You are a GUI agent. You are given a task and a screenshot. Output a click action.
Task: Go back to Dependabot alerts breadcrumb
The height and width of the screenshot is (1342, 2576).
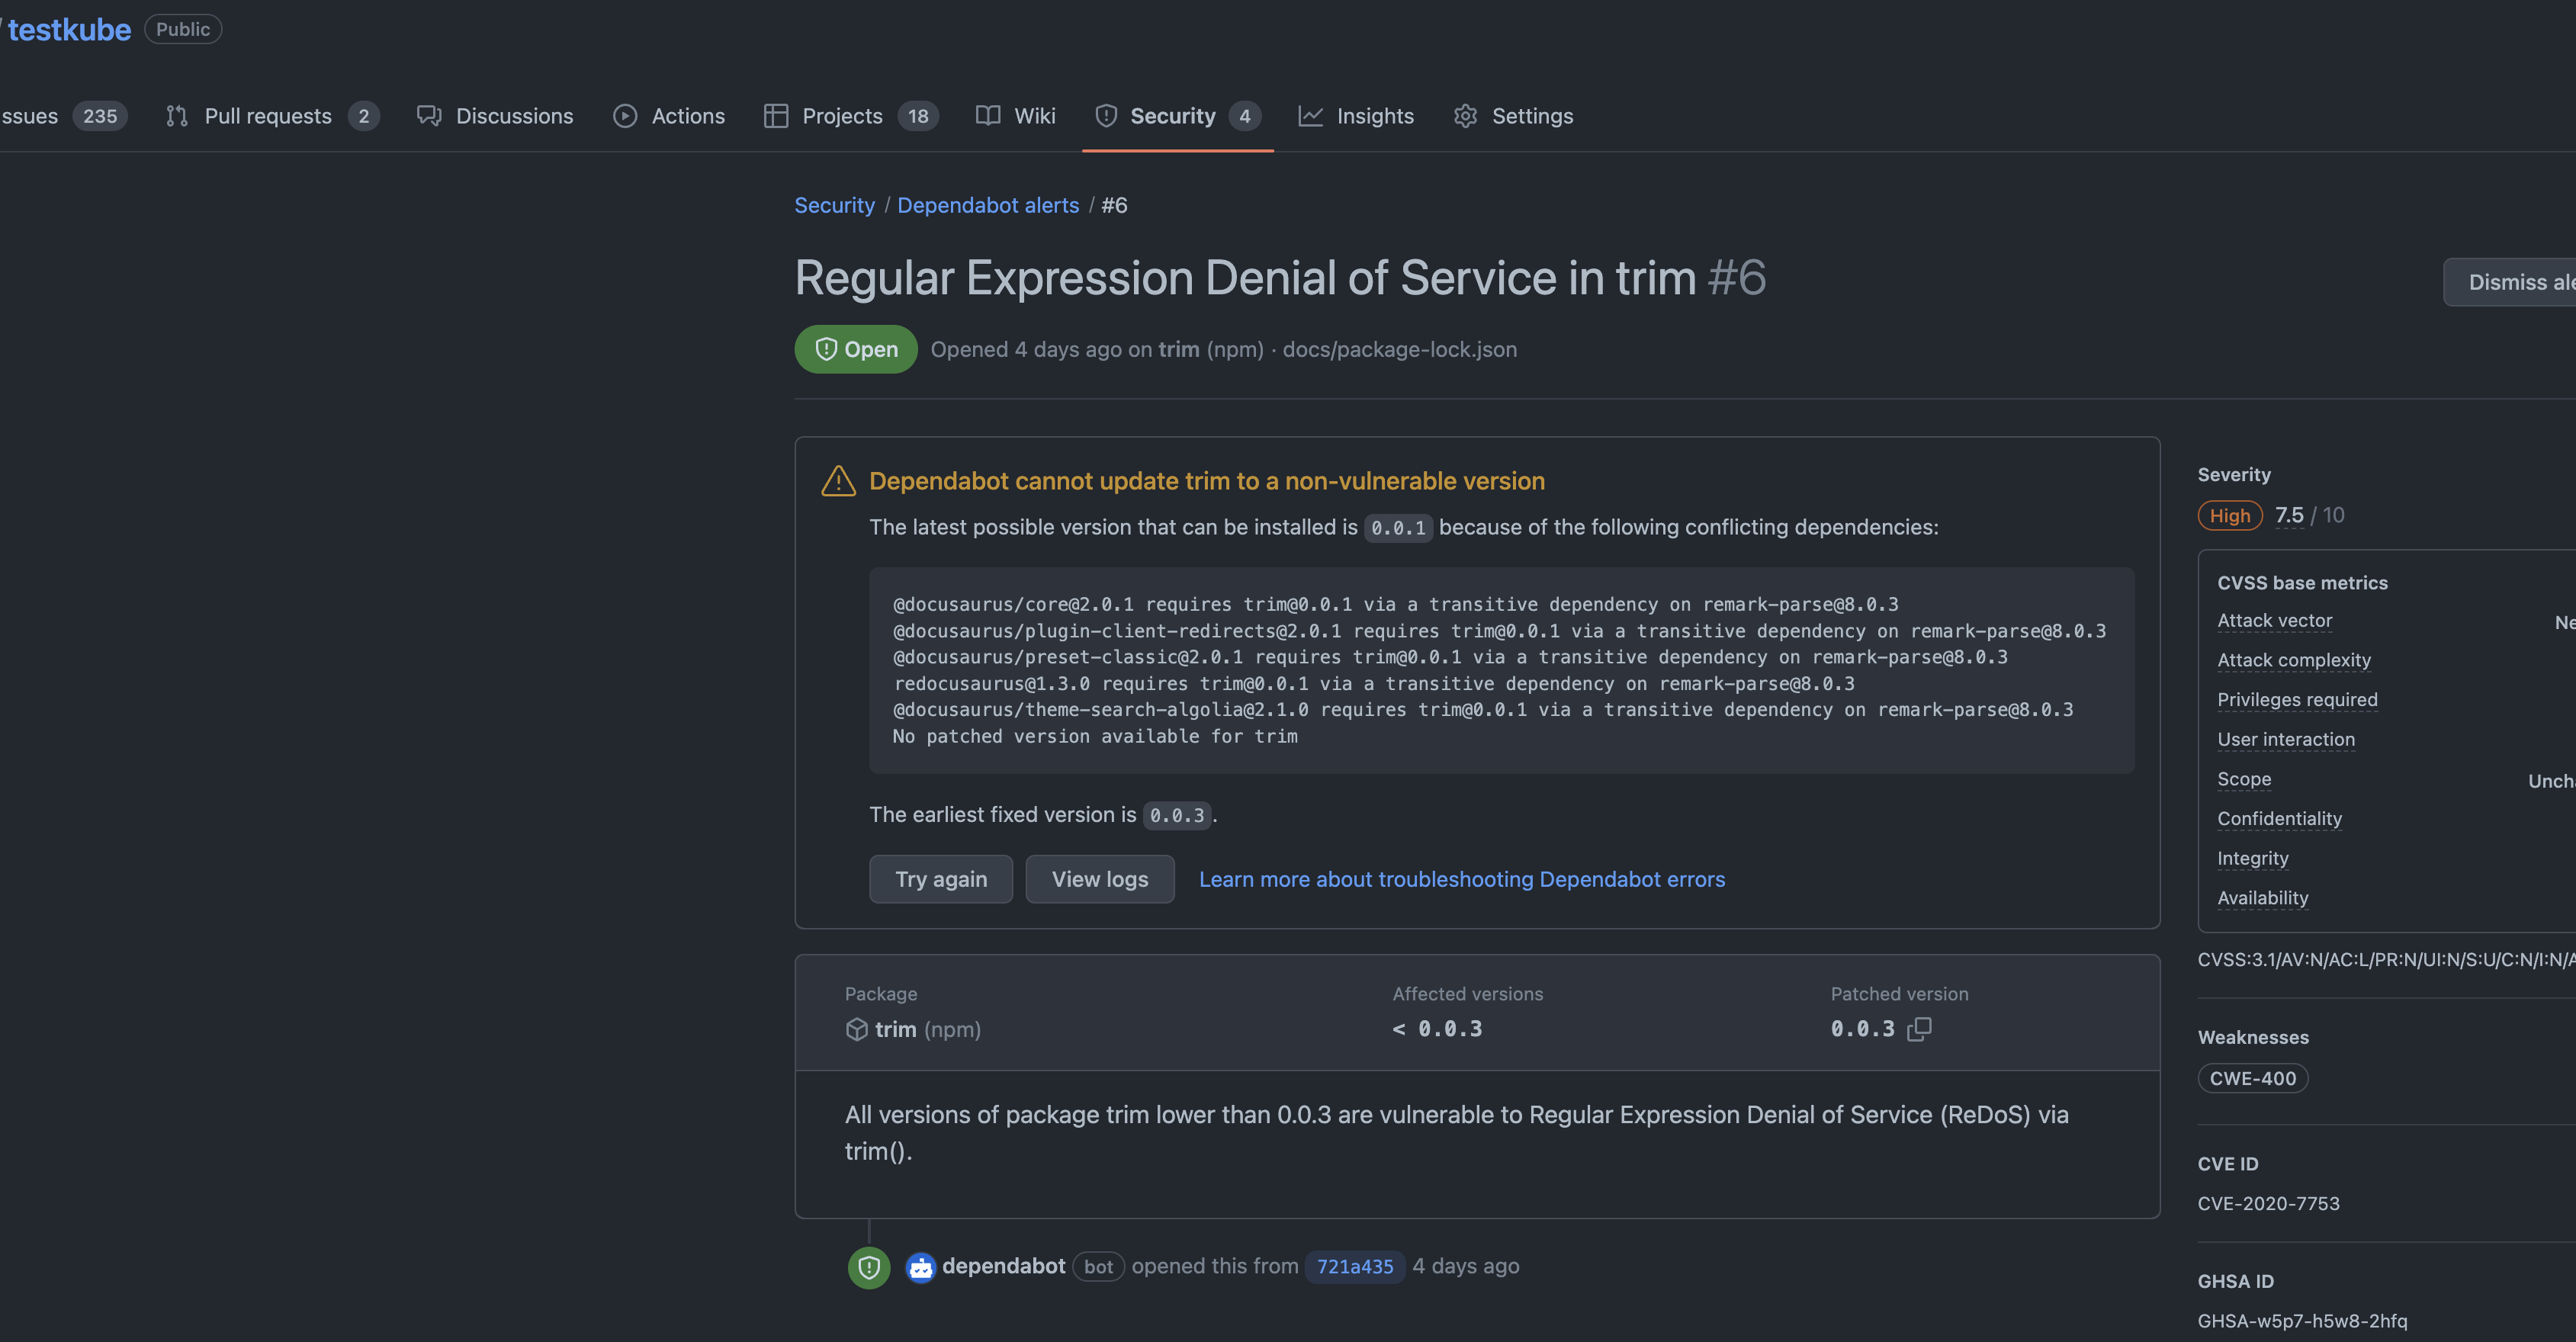click(x=988, y=205)
